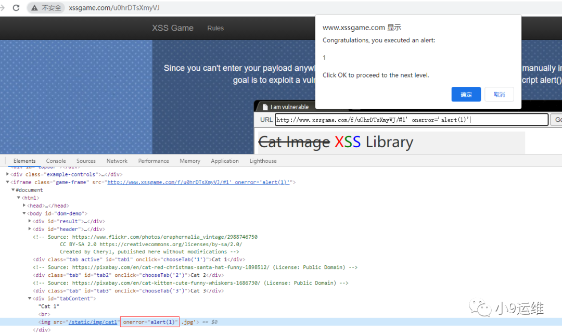The image size is (562, 333).
Task: Collapse the html node
Action: click(19, 198)
